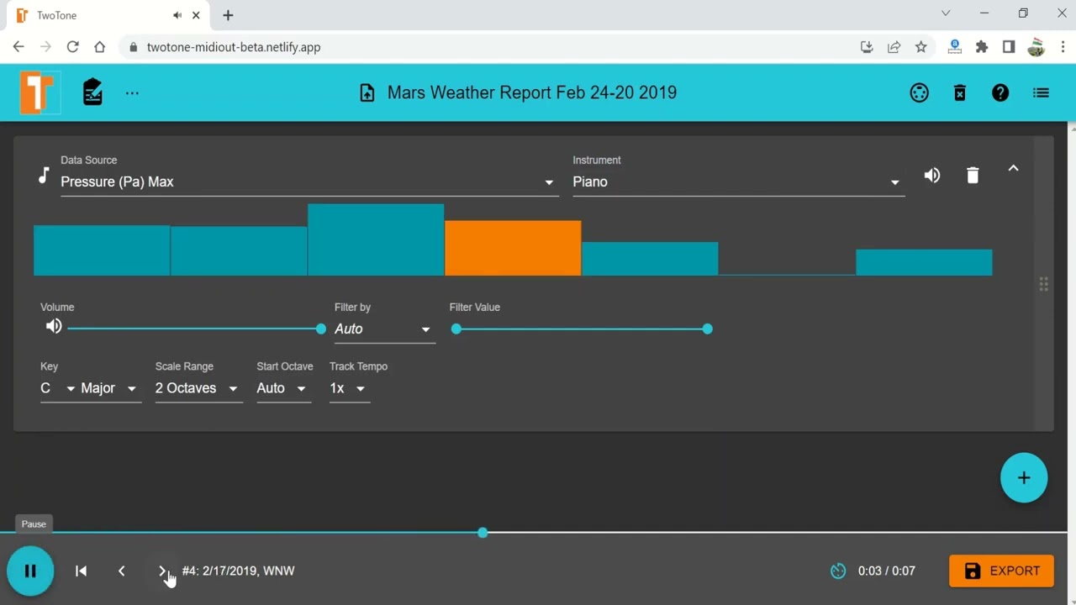The image size is (1076, 605).
Task: Open the MIDI output settings icon
Action: tap(920, 92)
